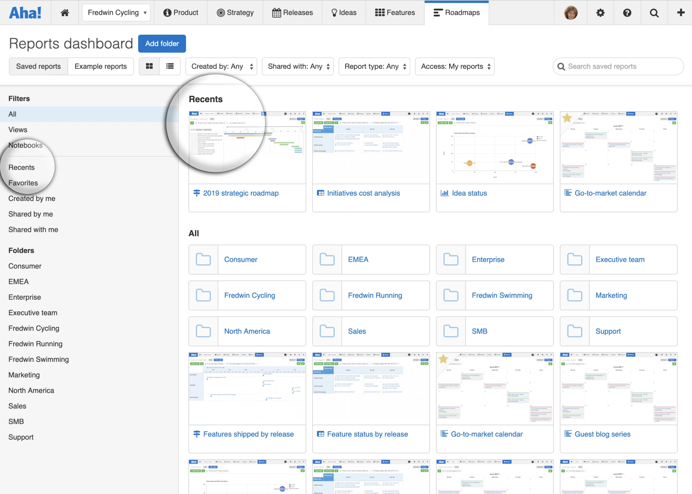Toggle to Example reports

101,66
